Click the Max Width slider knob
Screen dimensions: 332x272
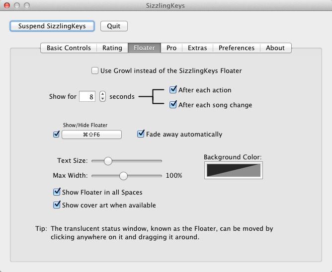pos(123,176)
